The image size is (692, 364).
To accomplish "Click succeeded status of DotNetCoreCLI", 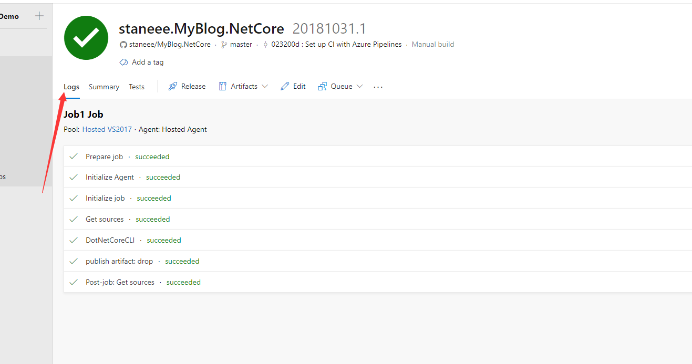I will (164, 240).
